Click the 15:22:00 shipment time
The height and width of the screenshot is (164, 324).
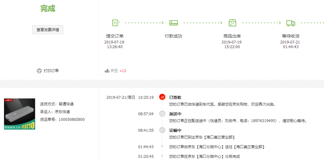(232, 47)
